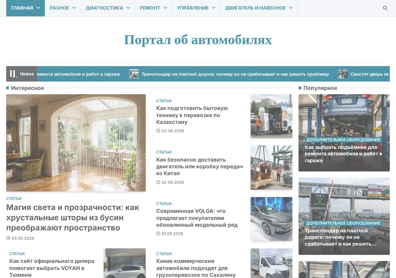Open the Управление menu item
396x278 pixels.
pyautogui.click(x=196, y=8)
